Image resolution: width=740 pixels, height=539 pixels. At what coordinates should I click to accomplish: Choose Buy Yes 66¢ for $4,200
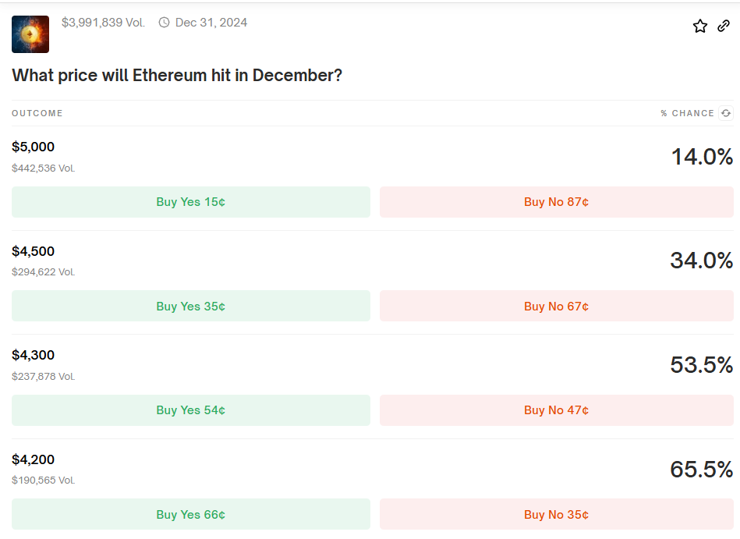[191, 515]
